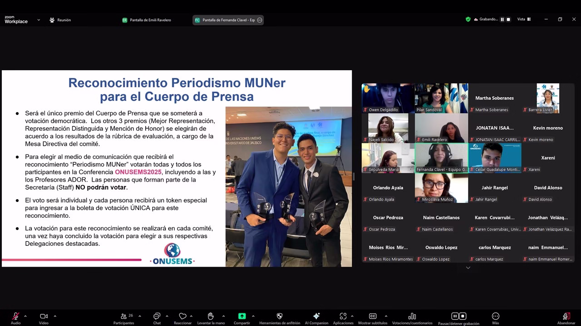Expand audio options arrow next to Audio
Image resolution: width=581 pixels, height=326 pixels.
[25, 316]
